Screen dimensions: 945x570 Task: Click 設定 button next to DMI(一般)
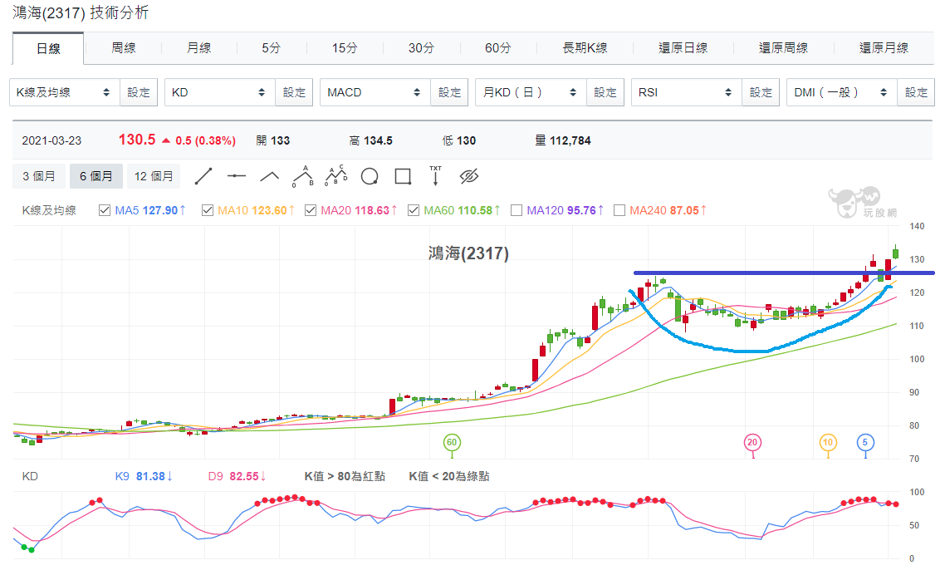point(916,92)
